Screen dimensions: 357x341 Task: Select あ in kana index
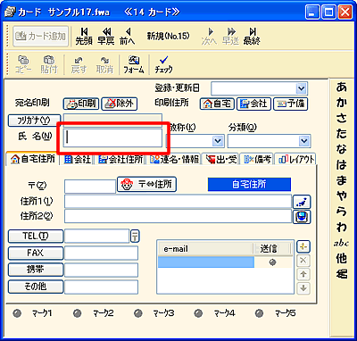pyautogui.click(x=342, y=87)
